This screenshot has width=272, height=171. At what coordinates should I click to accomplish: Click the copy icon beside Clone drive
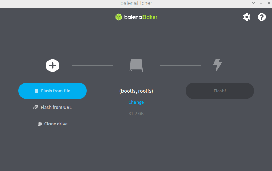click(40, 124)
